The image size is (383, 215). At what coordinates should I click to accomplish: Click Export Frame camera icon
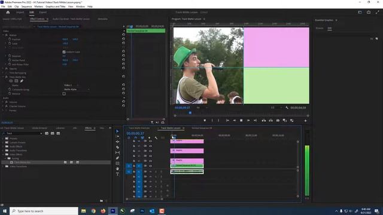click(278, 121)
